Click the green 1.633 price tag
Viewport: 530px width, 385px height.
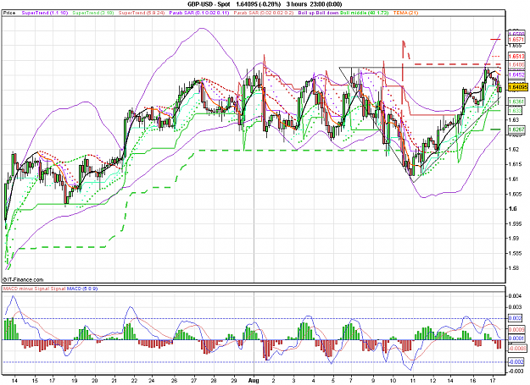tap(515, 111)
